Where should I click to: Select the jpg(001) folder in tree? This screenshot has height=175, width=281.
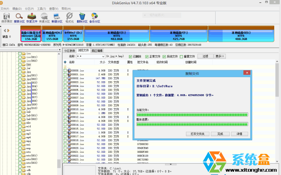tap(32, 76)
